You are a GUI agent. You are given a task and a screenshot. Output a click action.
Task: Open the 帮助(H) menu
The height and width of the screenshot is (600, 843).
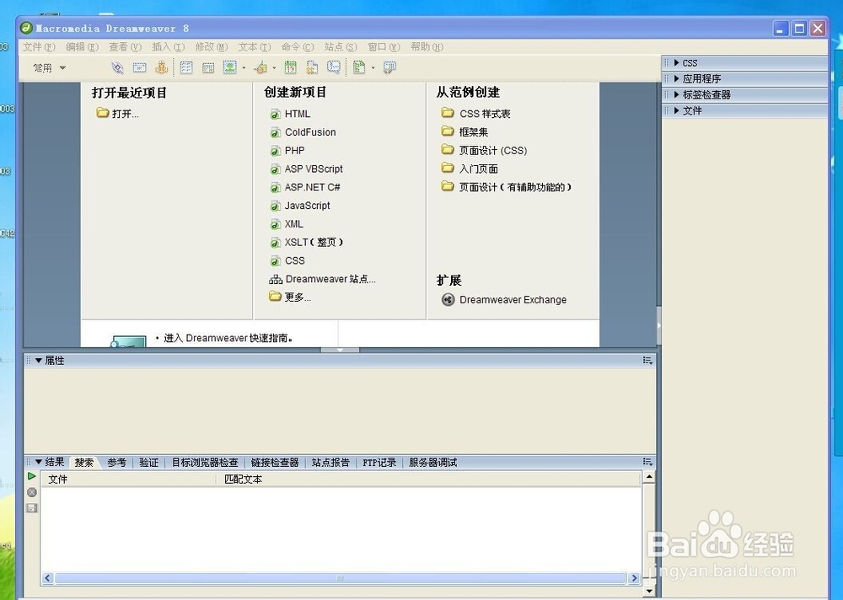[427, 47]
